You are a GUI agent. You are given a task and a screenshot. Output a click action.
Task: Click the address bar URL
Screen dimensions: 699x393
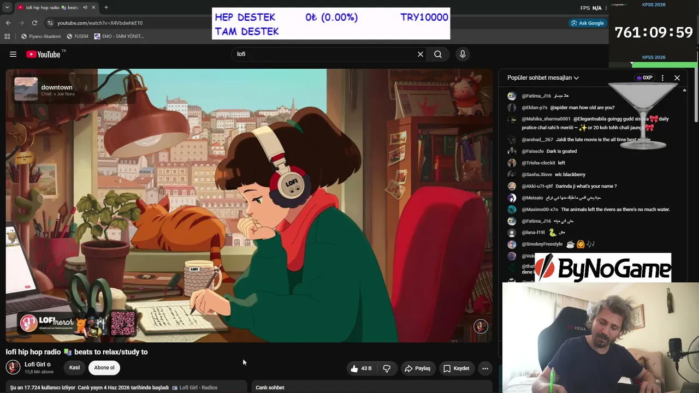[100, 23]
